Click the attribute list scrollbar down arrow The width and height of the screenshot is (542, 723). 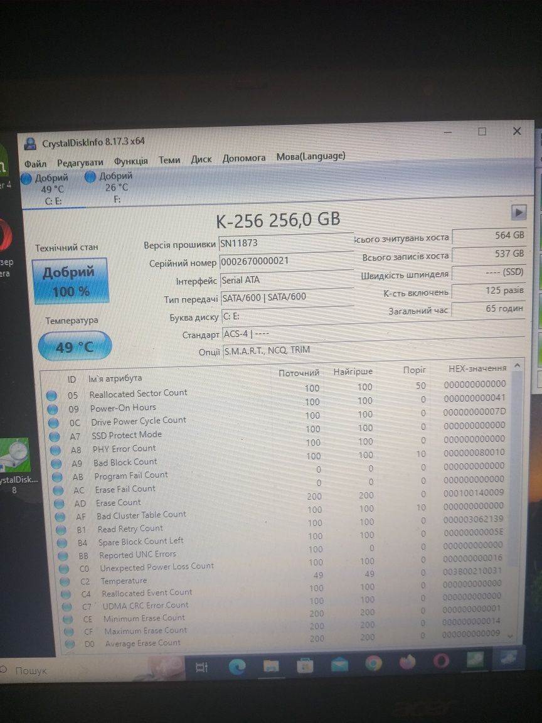pos(510,636)
